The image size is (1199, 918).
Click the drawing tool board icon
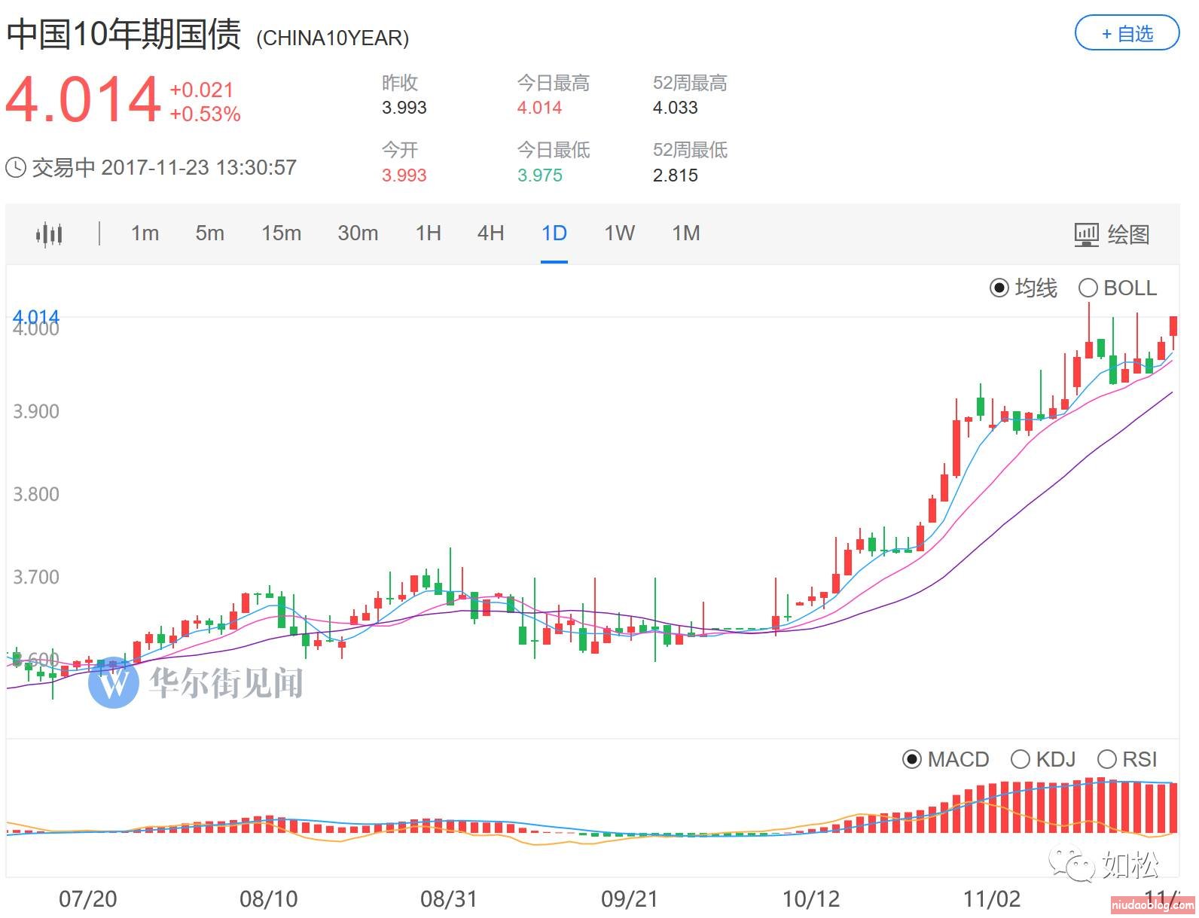[1086, 234]
